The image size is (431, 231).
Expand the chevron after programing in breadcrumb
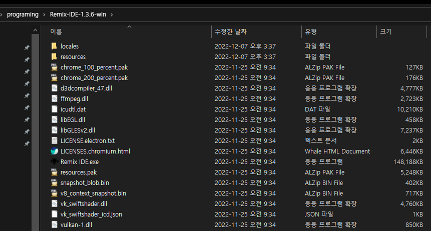44,14
